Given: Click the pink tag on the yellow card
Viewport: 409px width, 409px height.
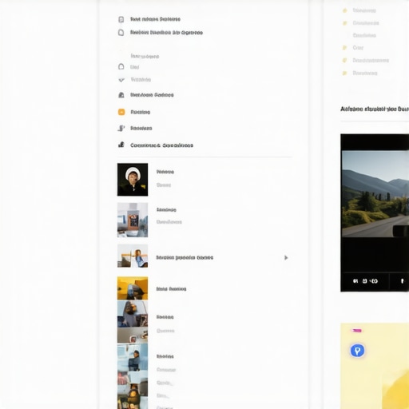Looking at the screenshot, I should coord(357,331).
